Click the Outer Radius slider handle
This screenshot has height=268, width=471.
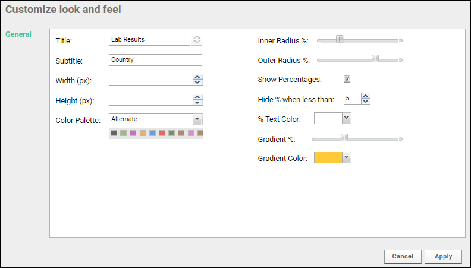pyautogui.click(x=375, y=58)
